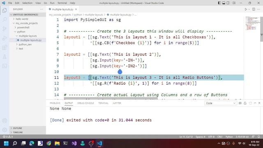Viewport: 263px width, 148px height.
Task: Open Customize Layout icon in title bar
Action: pos(234,3)
